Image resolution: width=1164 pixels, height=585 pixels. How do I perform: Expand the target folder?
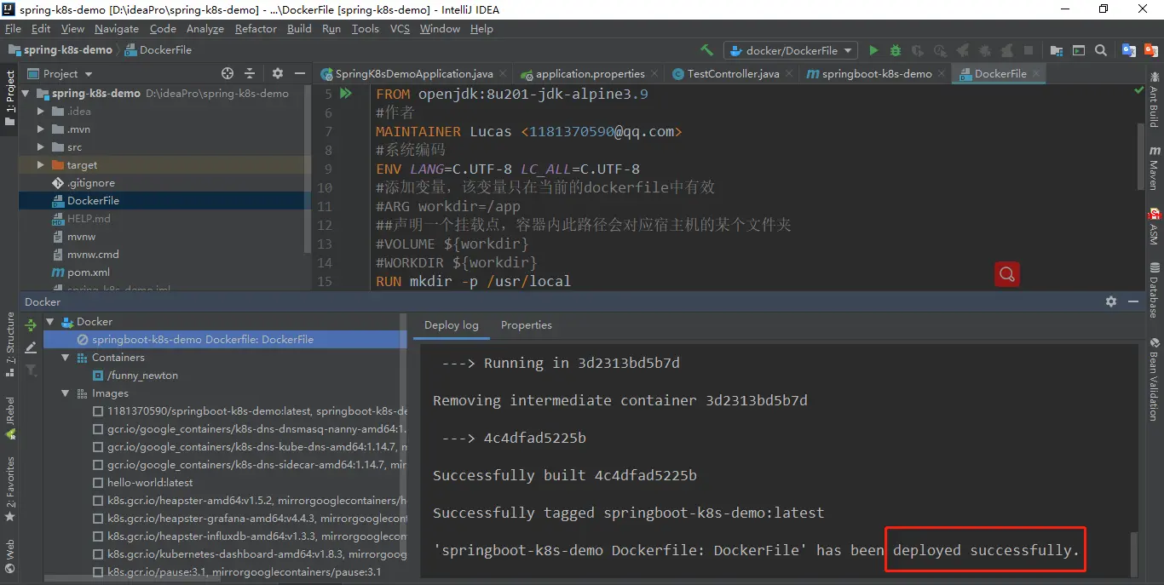click(41, 164)
